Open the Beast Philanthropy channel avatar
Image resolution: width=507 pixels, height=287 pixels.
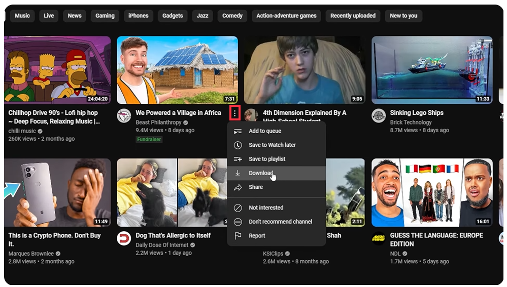pos(124,116)
